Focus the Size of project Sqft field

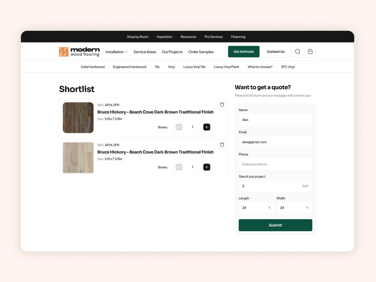[x=275, y=186]
